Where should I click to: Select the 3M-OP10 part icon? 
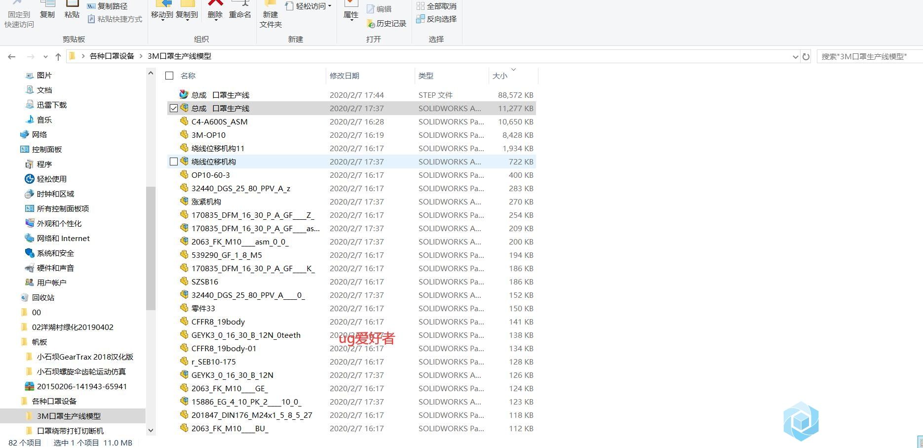point(184,134)
